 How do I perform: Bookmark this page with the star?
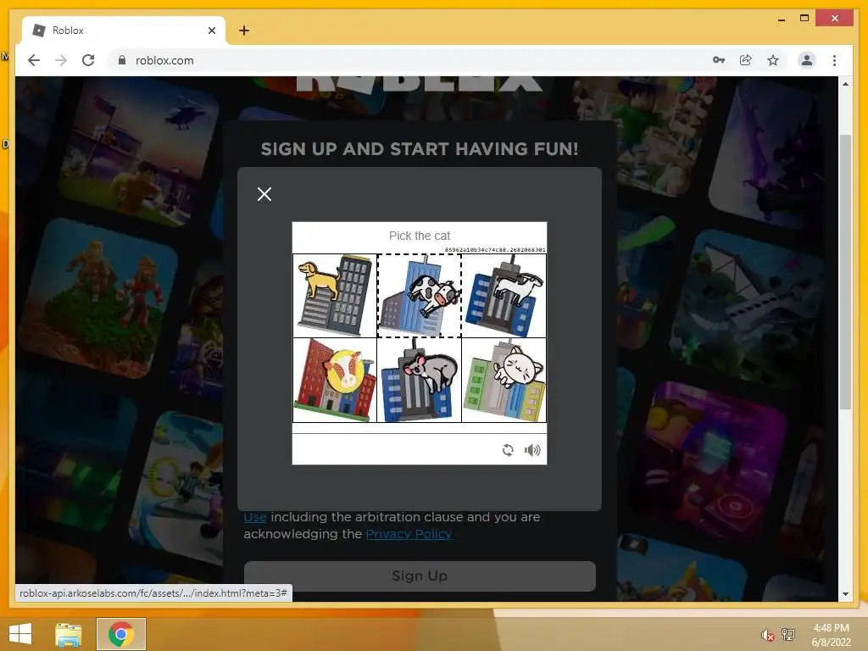(773, 60)
